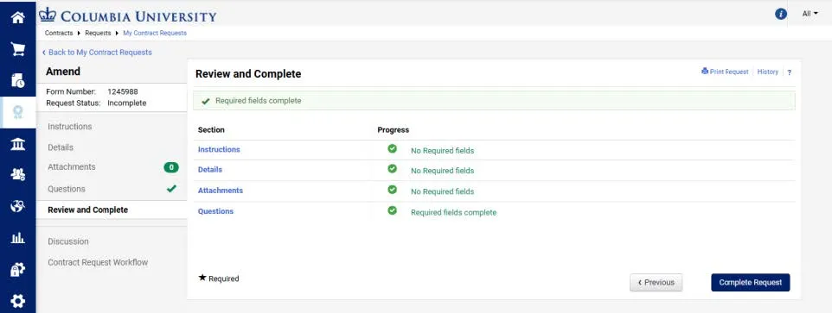
Task: Click 'Required fields complete' banner text
Action: 258,101
